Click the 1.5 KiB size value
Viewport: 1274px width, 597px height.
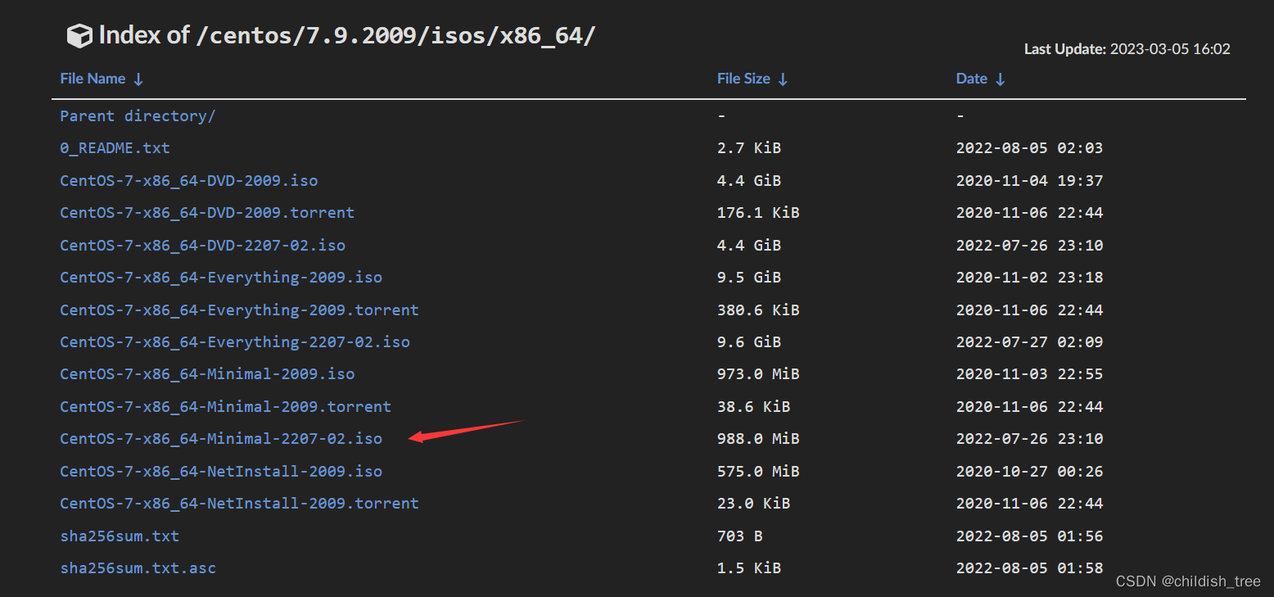749,568
